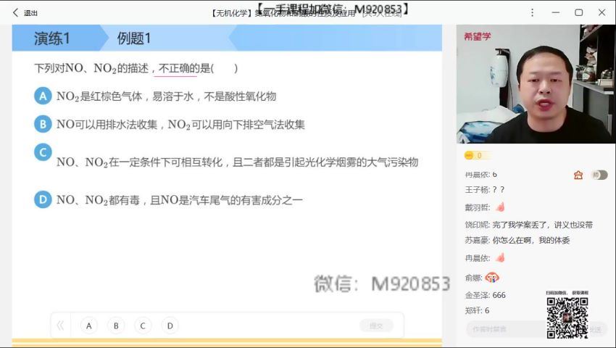This screenshot has width=616, height=348.
Task: Pick option C in the answer bar
Action: pyautogui.click(x=143, y=326)
